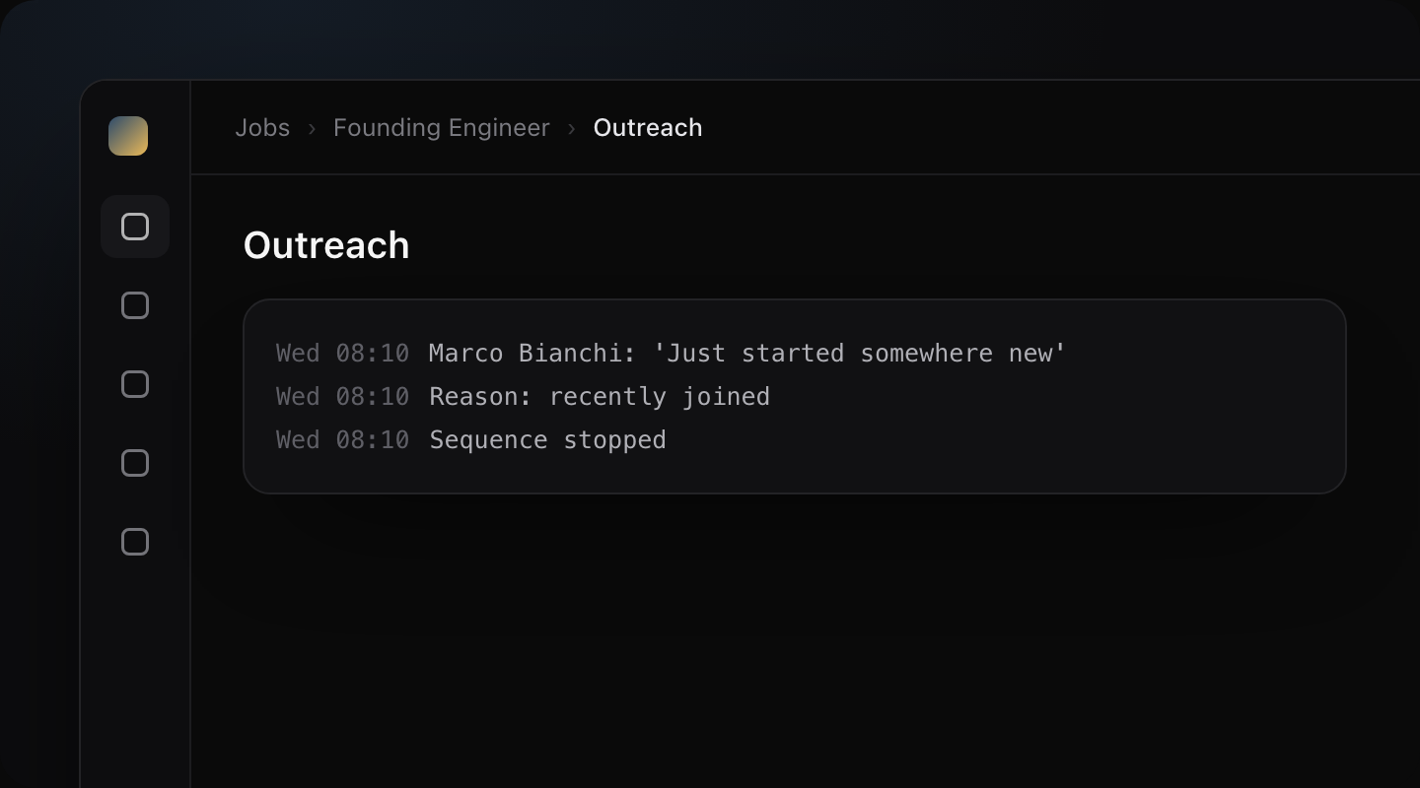Open Founding Engineer breadcrumb link

[442, 128]
